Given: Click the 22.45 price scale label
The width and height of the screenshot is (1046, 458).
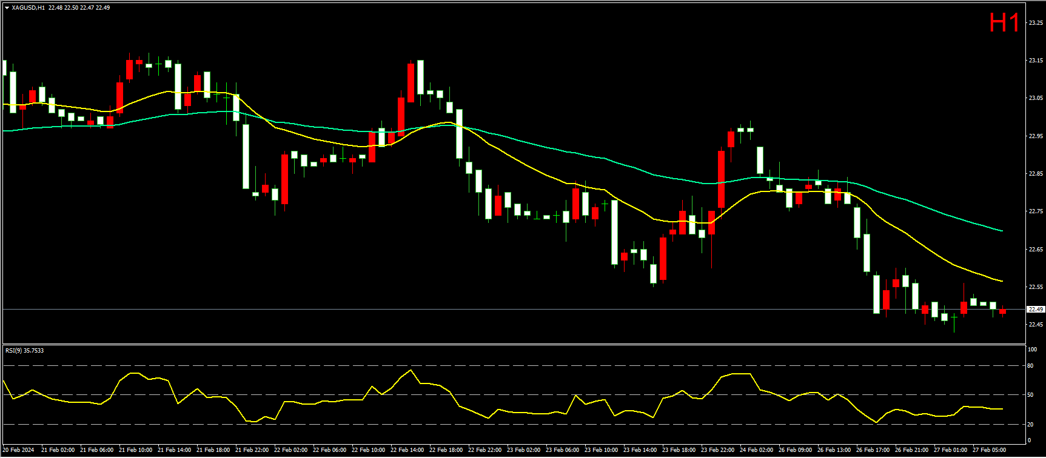Looking at the screenshot, I should pos(1036,325).
